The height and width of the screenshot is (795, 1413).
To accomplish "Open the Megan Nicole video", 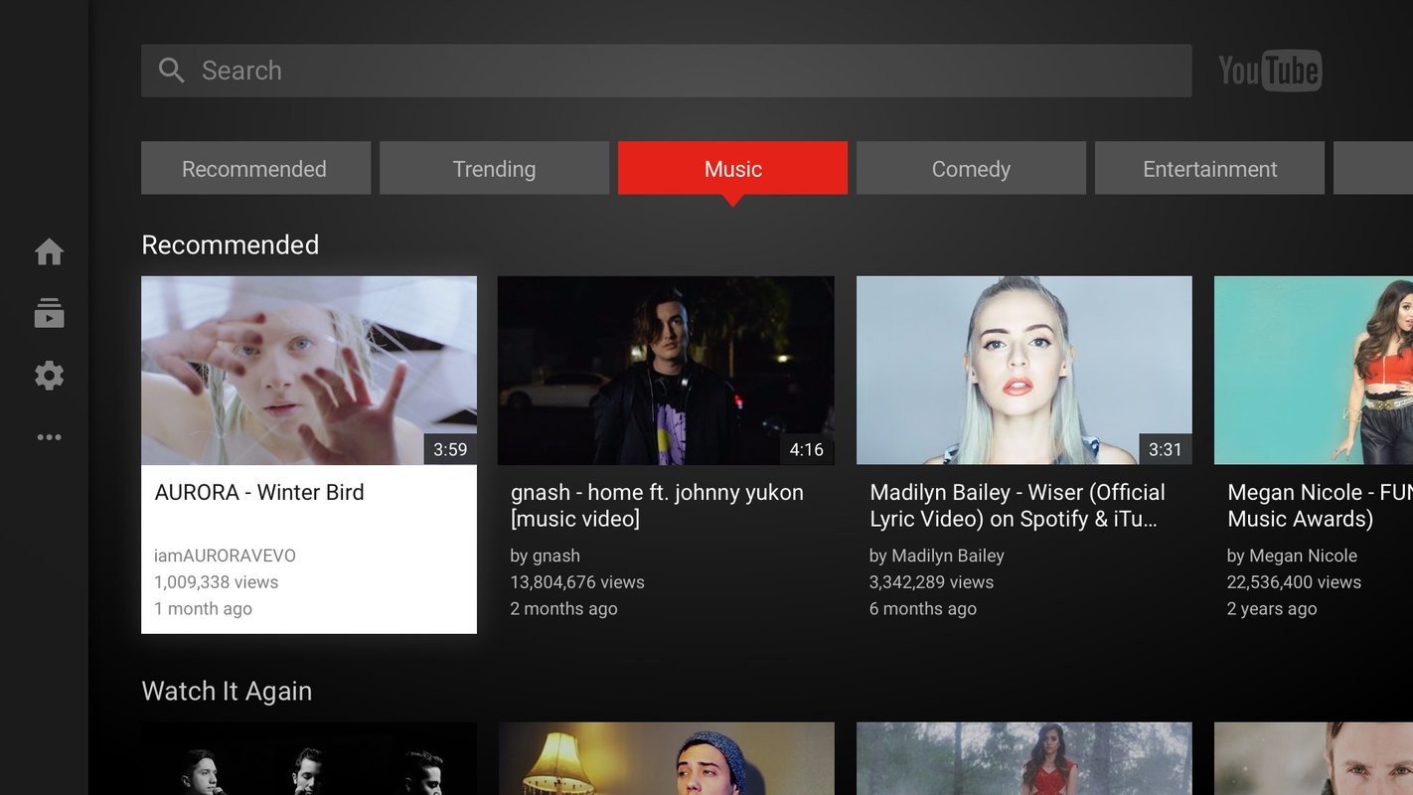I will (x=1322, y=370).
